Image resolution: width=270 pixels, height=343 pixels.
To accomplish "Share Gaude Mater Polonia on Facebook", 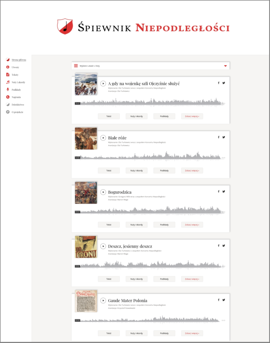I will pyautogui.click(x=218, y=300).
